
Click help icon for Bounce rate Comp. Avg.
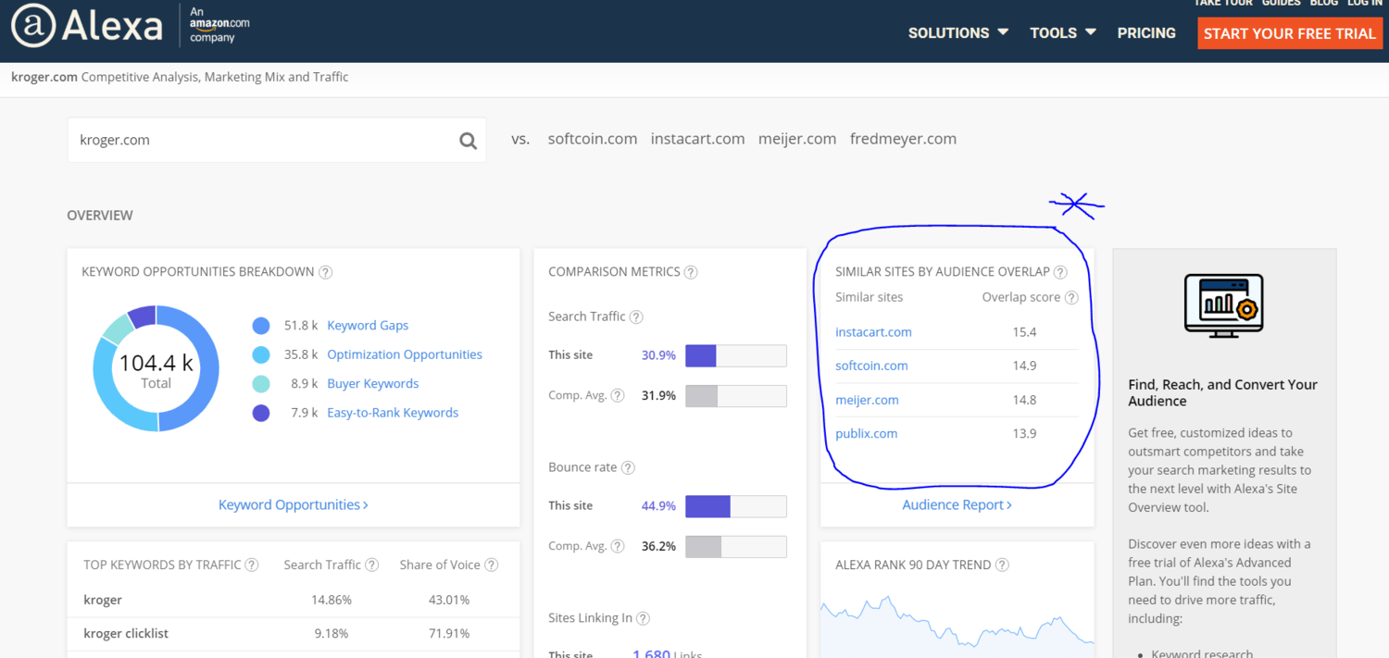[618, 546]
